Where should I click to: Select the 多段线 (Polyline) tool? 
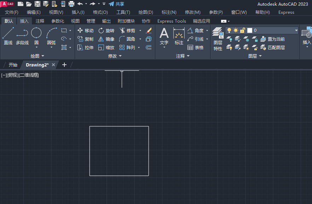click(22, 36)
